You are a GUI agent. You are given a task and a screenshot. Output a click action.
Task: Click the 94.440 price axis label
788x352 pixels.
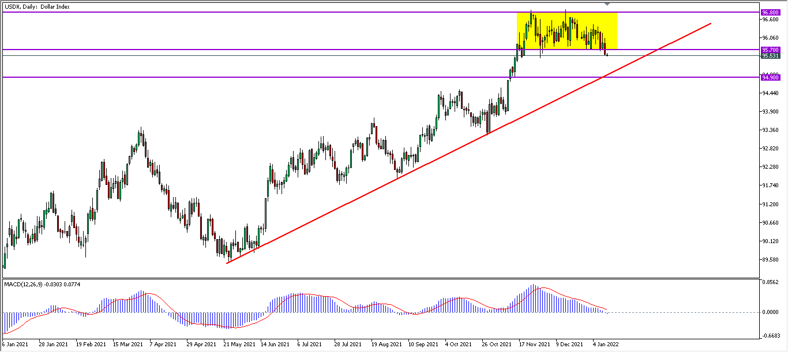pos(772,93)
